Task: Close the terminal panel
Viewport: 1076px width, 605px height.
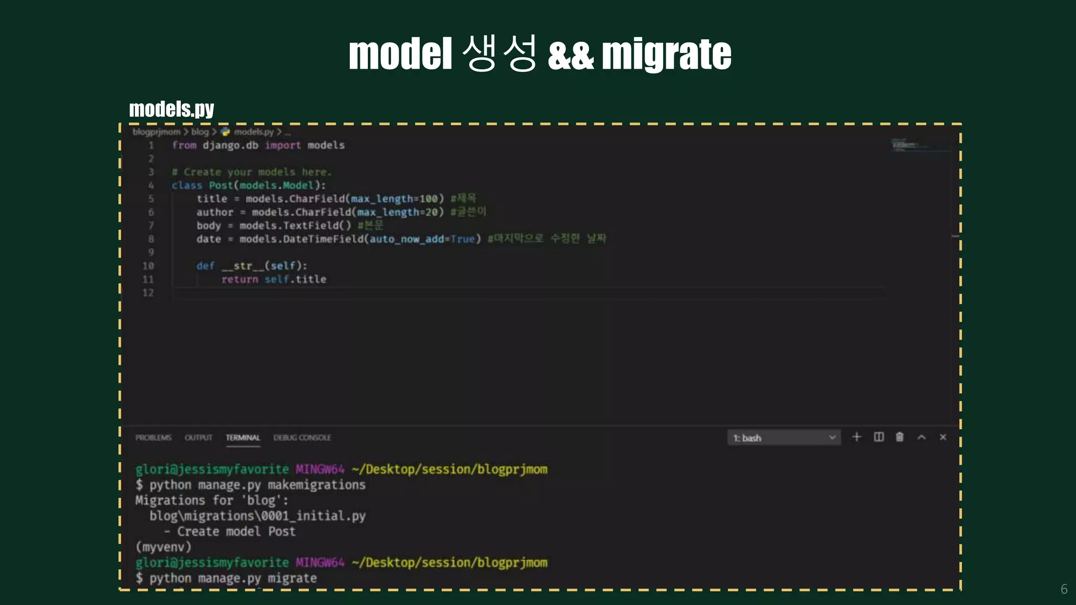Action: tap(943, 437)
